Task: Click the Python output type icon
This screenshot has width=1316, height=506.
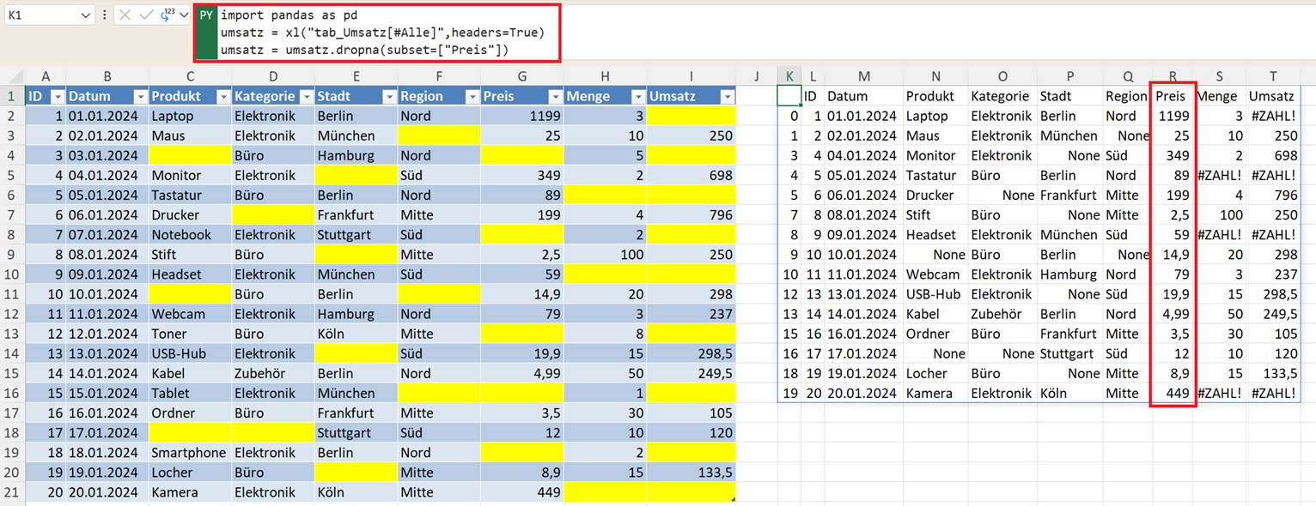Action: click(x=167, y=15)
